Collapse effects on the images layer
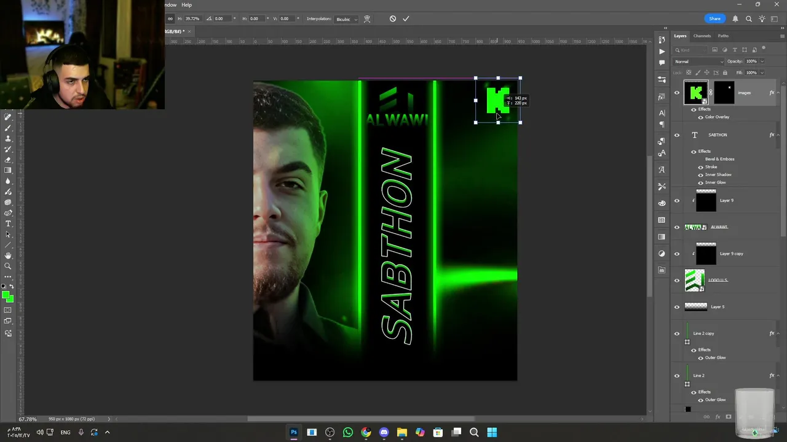The image size is (787, 442). point(778,93)
